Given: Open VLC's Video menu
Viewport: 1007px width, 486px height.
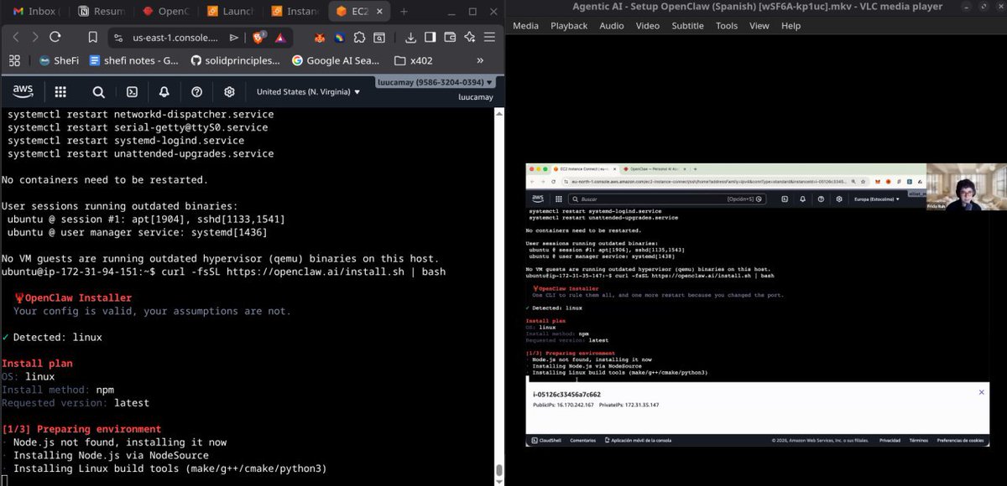Looking at the screenshot, I should click(648, 26).
